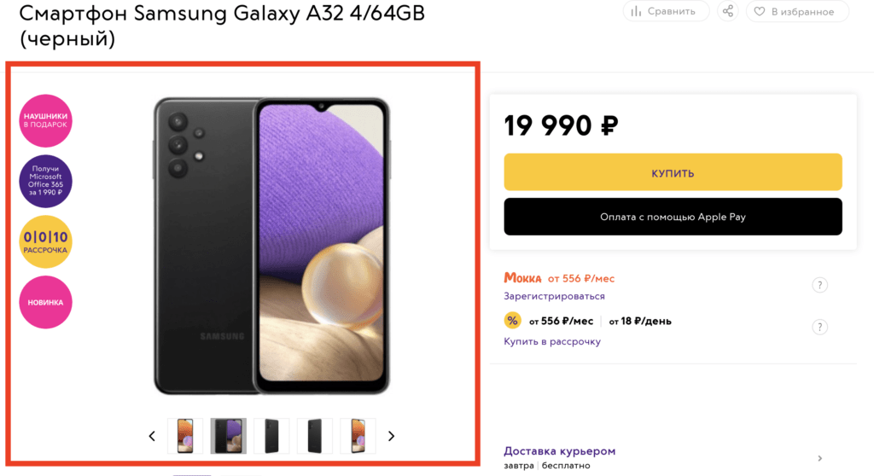Image resolution: width=874 pixels, height=476 pixels.
Task: Show next thumbnails with right arrow
Action: [391, 436]
